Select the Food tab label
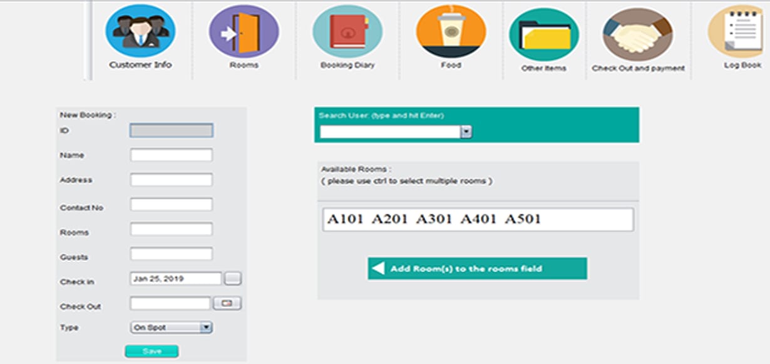770x364 pixels. click(x=451, y=65)
